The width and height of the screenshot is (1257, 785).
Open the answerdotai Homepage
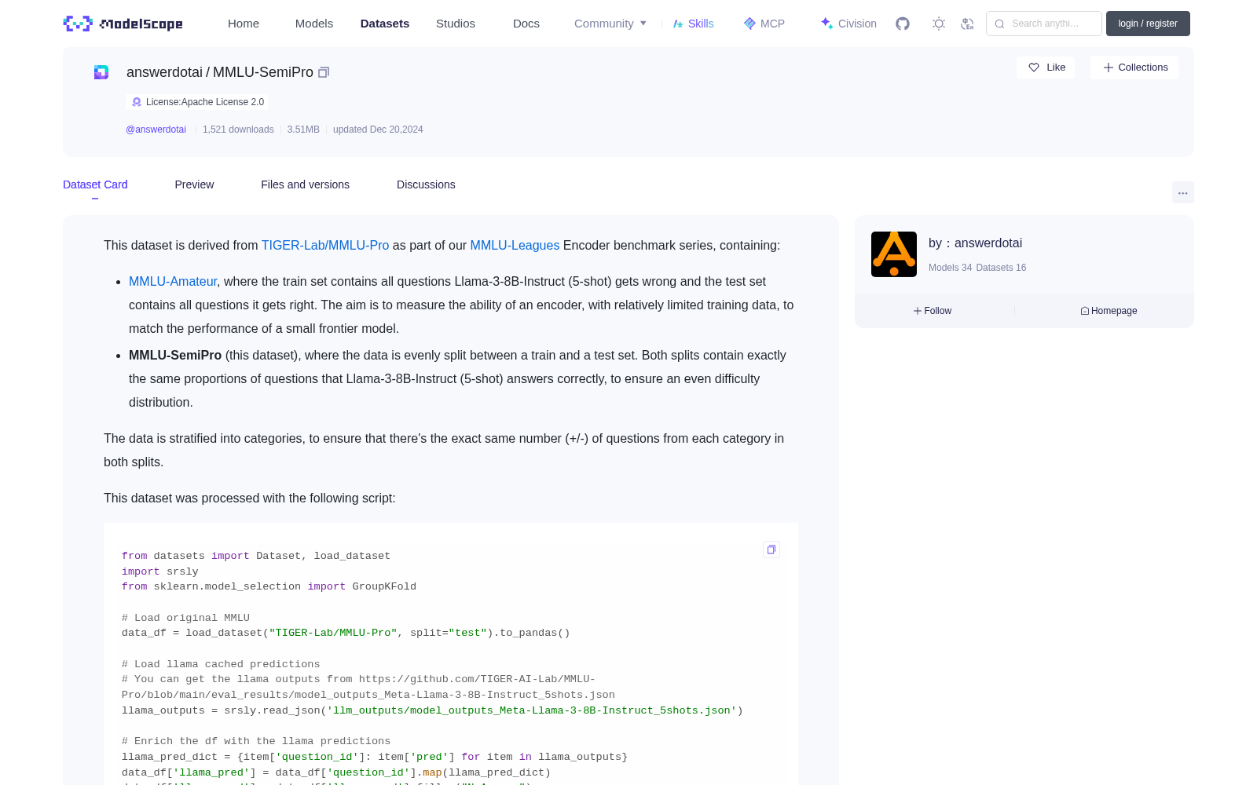[x=1109, y=311]
